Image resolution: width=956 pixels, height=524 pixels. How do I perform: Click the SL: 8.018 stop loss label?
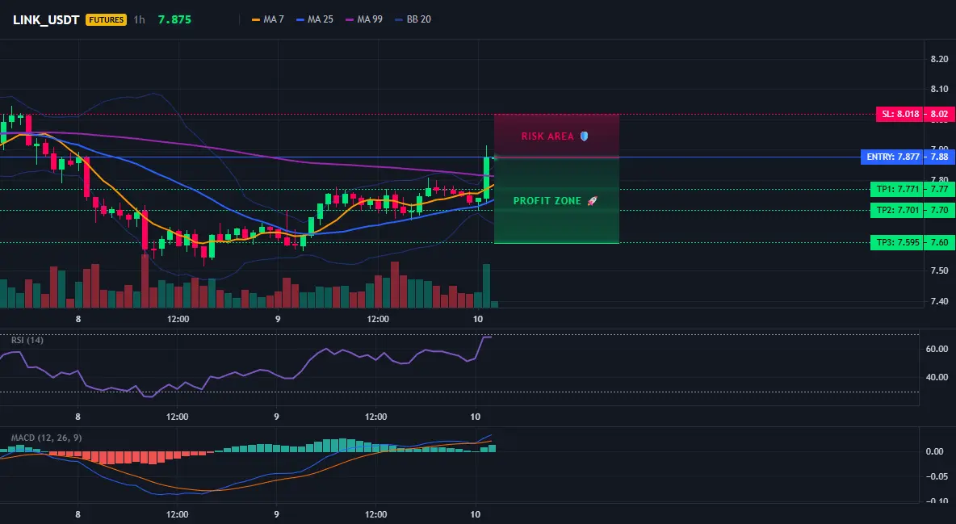coord(899,114)
